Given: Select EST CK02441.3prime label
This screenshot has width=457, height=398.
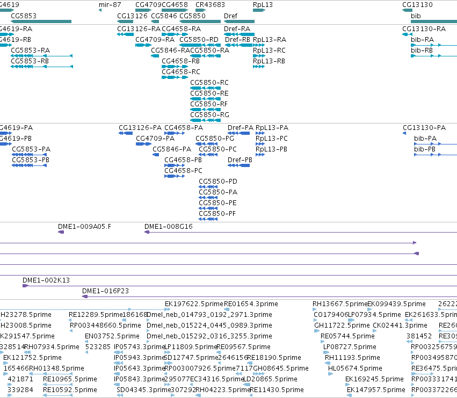Looking at the screenshot, I should [400, 325].
